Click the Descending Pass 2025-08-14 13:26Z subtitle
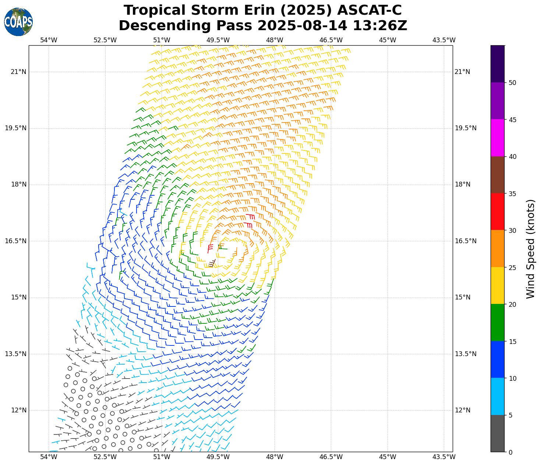 coord(262,26)
